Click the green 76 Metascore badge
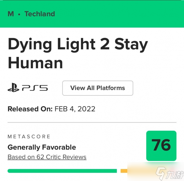 [x=161, y=146]
